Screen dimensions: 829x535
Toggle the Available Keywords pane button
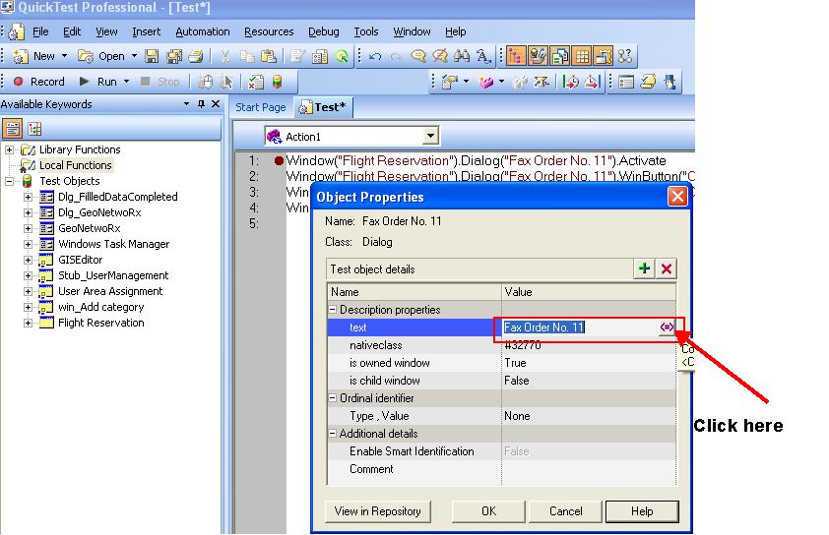point(538,56)
